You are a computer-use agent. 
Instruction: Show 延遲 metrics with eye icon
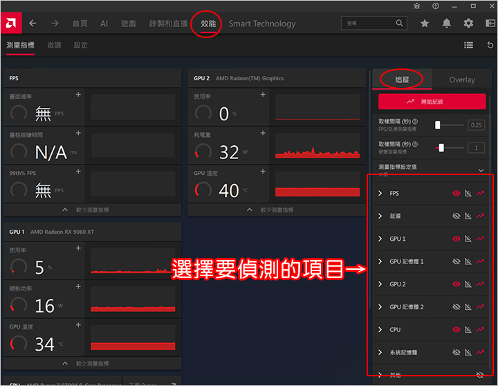pos(456,216)
